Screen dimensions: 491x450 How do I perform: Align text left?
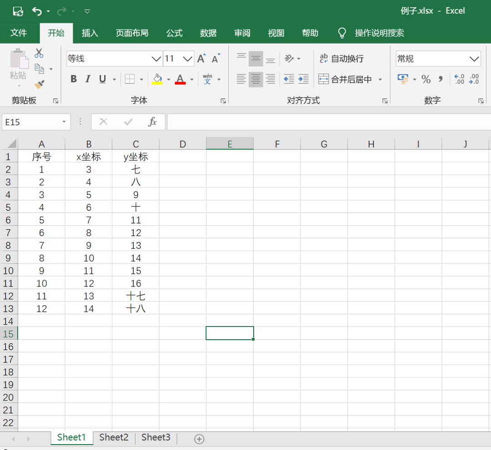tap(241, 79)
